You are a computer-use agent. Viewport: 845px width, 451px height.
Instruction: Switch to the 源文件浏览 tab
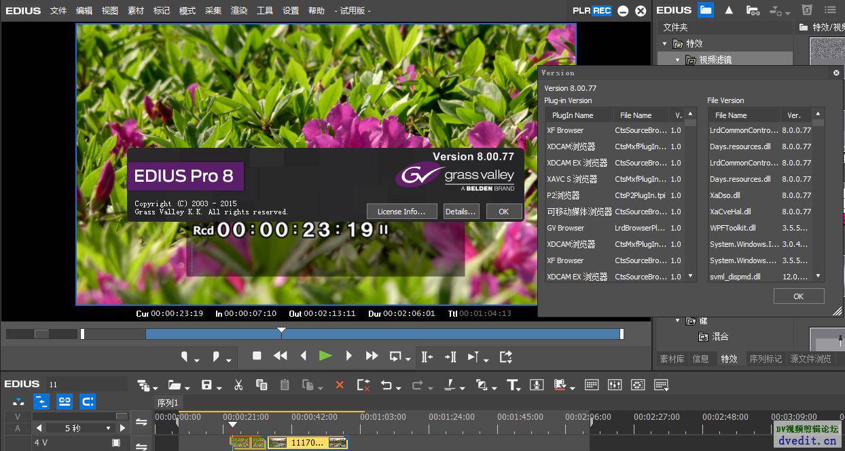point(811,359)
